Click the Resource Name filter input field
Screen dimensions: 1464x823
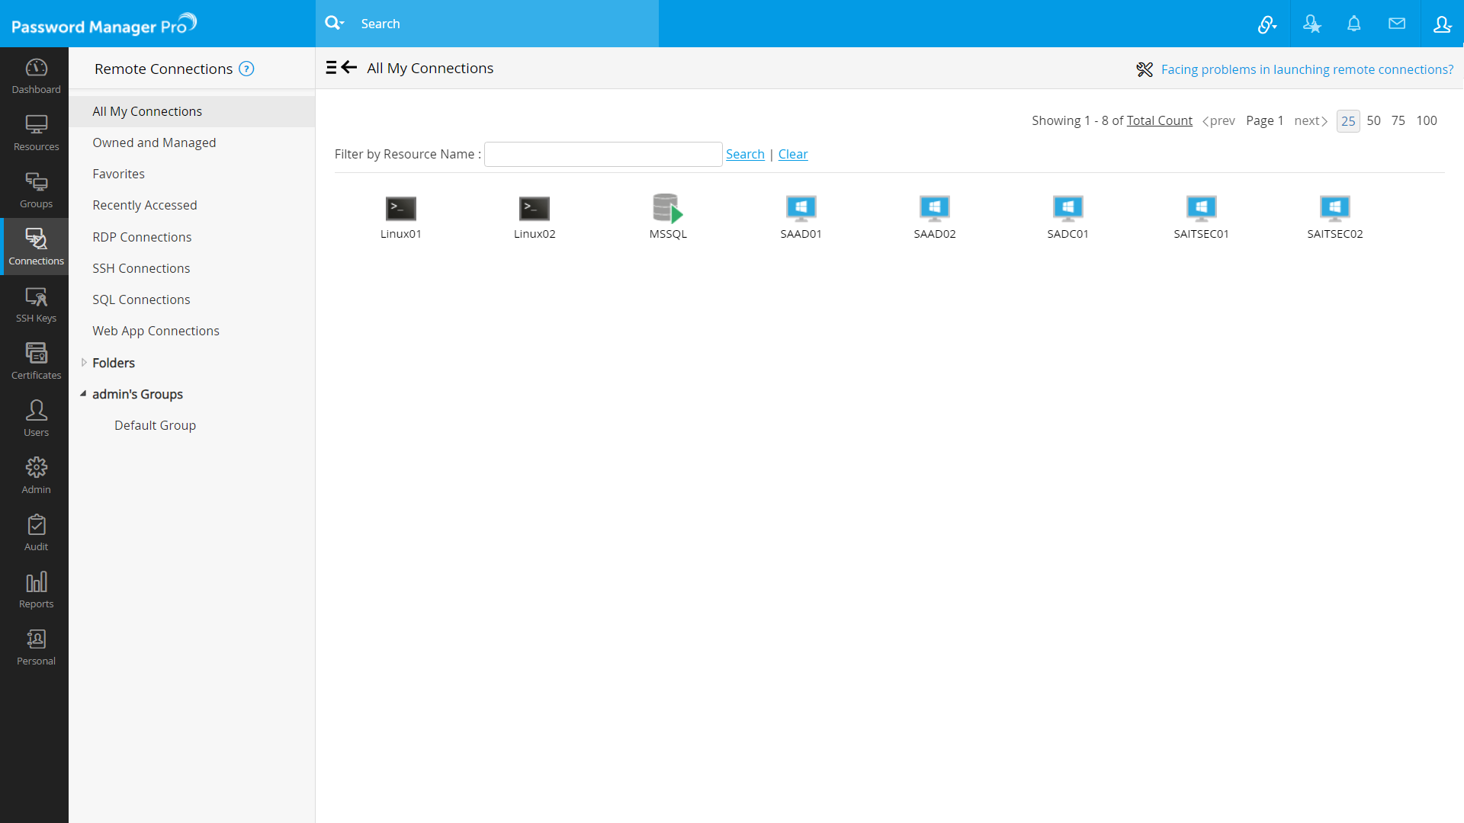pos(603,154)
